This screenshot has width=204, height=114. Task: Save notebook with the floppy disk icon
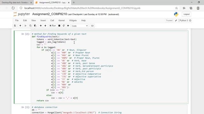click(x=15, y=26)
